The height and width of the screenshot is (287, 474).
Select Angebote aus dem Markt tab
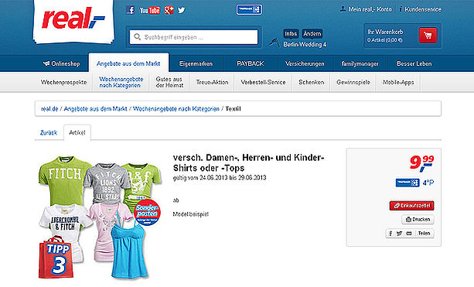pyautogui.click(x=128, y=63)
